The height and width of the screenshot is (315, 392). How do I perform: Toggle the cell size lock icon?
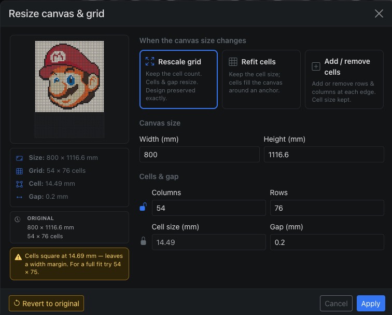pos(143,241)
